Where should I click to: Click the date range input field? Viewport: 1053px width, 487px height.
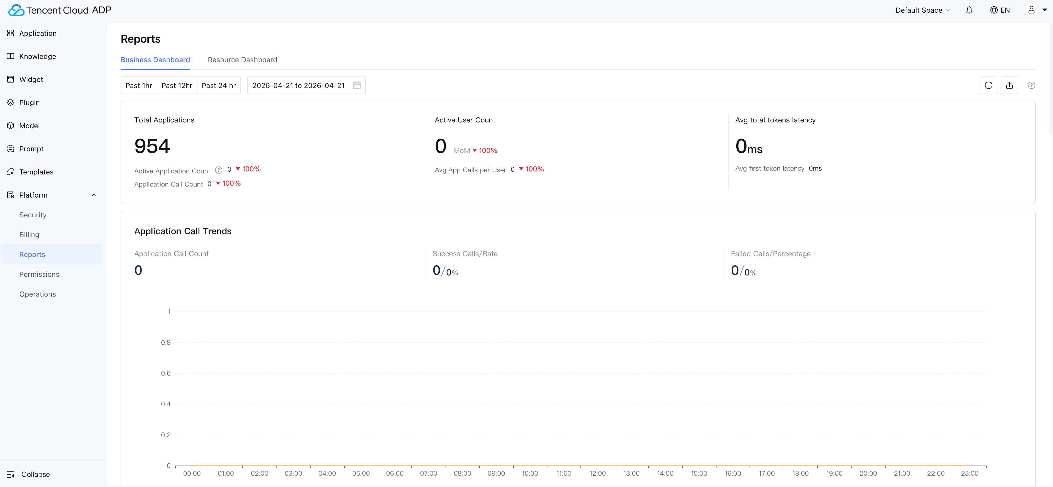tap(298, 85)
